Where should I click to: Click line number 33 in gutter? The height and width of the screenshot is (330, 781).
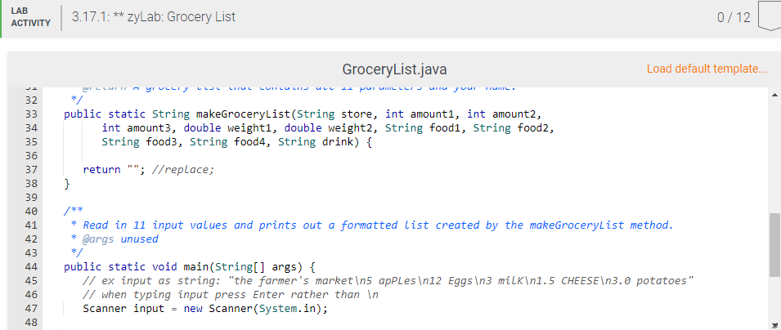pyautogui.click(x=31, y=114)
